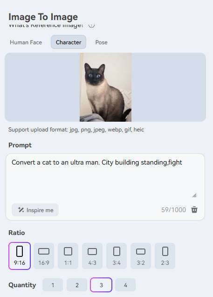Set Quantity to 2
This screenshot has height=297, width=213.
pyautogui.click(x=77, y=285)
